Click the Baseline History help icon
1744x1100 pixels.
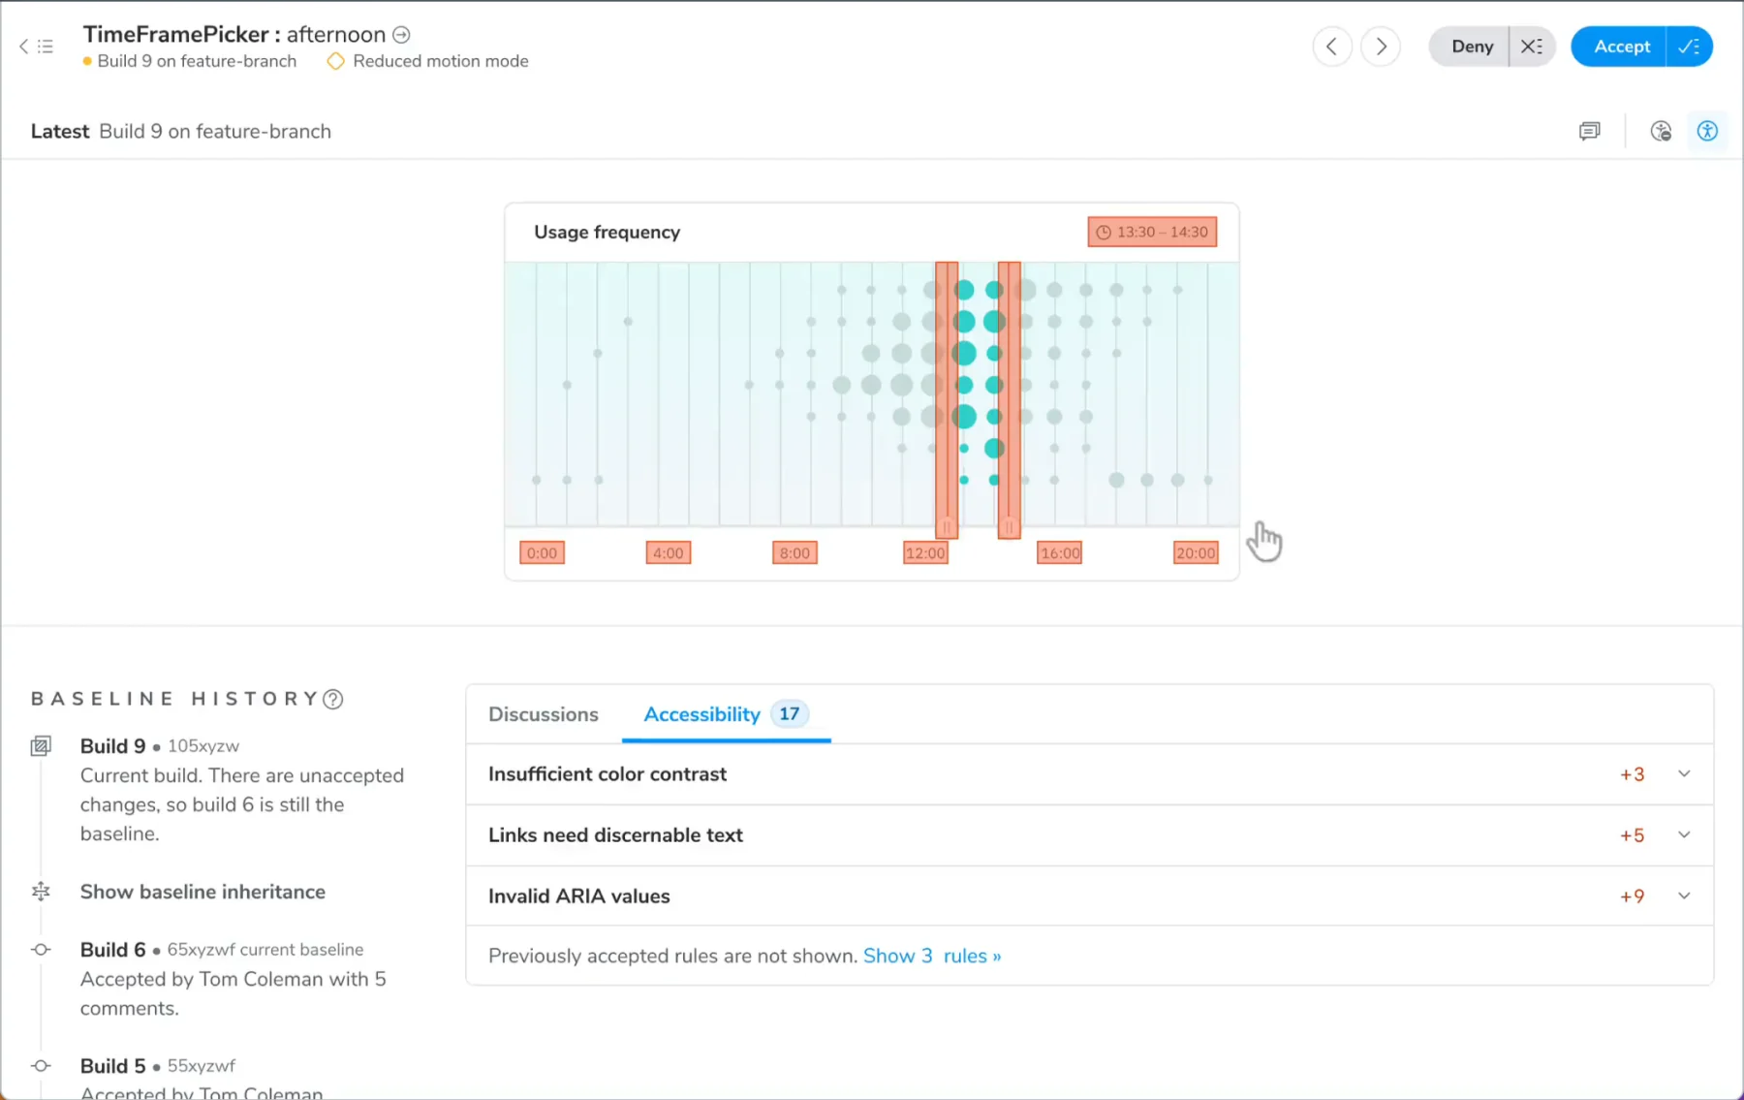tap(333, 699)
